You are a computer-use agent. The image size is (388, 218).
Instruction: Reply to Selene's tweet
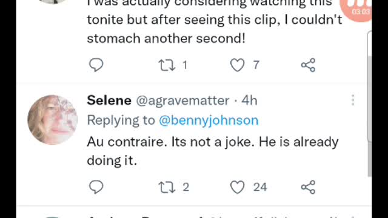pyautogui.click(x=96, y=187)
